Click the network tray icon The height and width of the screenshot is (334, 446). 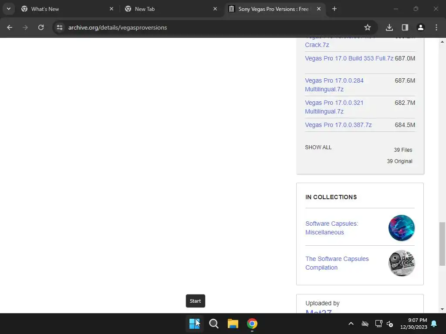click(x=378, y=324)
